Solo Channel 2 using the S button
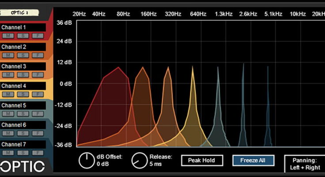 pyautogui.click(x=23, y=55)
